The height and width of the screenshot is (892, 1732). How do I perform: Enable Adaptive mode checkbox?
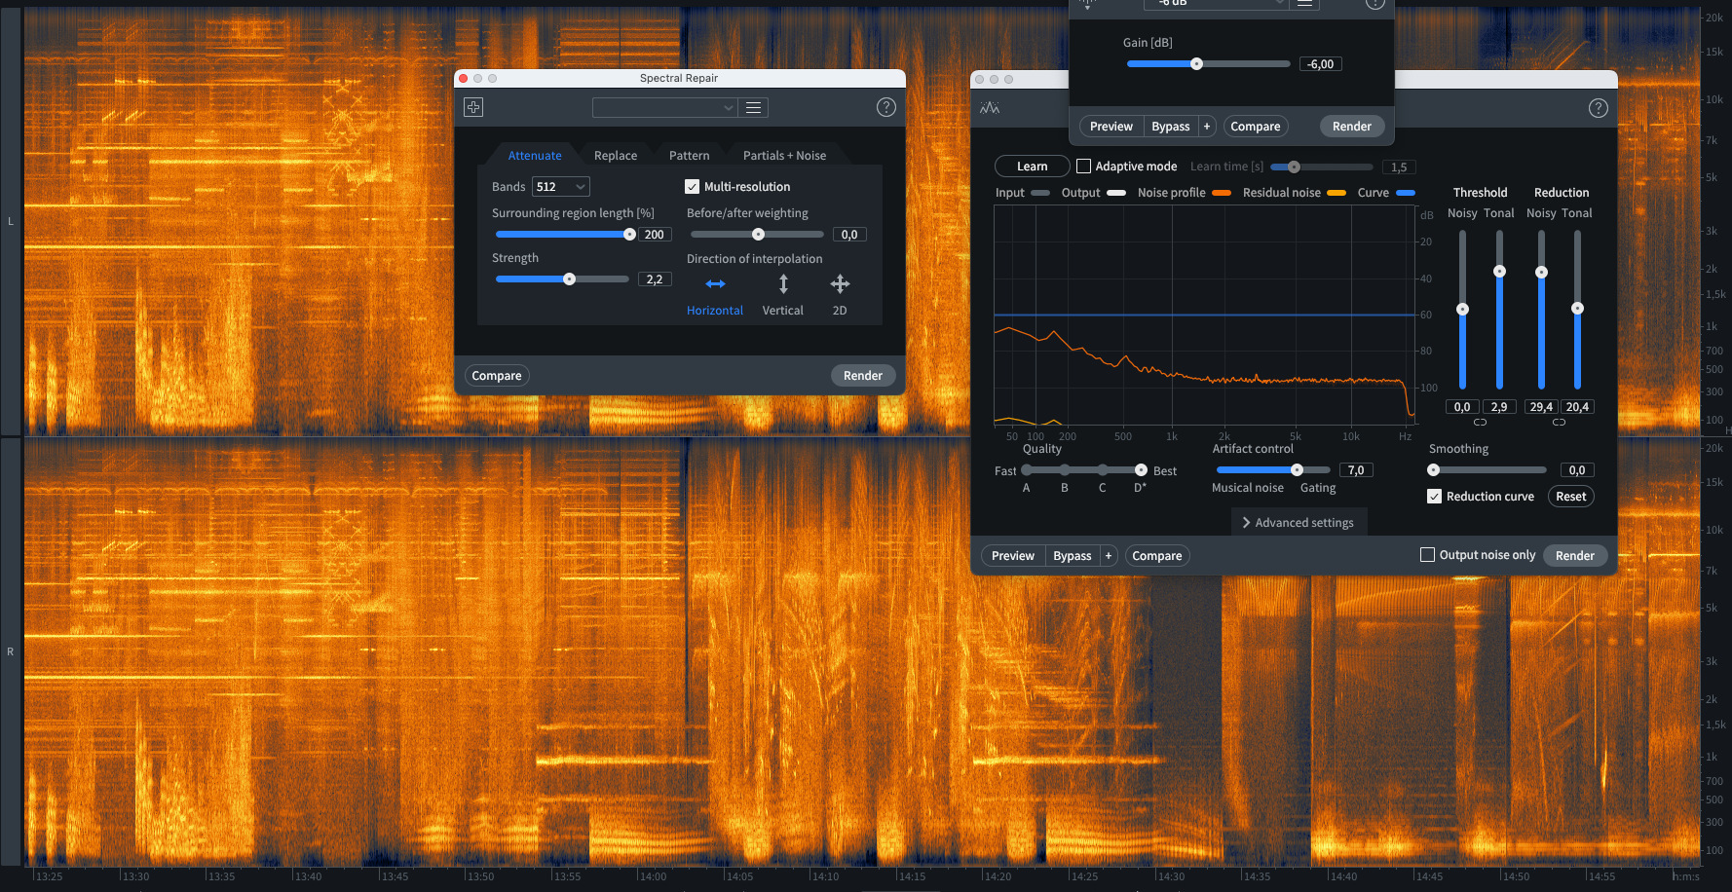coord(1083,167)
